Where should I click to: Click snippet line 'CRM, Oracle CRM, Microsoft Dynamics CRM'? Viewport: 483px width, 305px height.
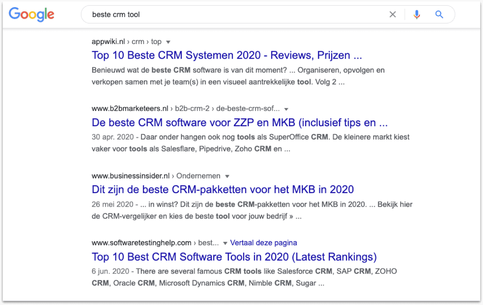[x=168, y=283]
